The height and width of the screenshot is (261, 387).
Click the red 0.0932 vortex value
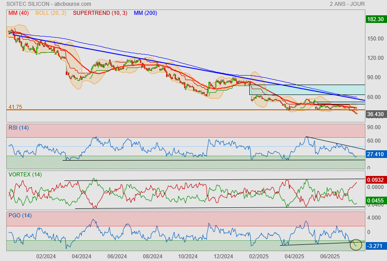[x=375, y=180]
